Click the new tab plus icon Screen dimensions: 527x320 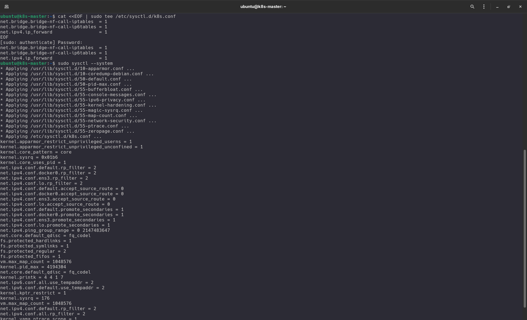7,7
